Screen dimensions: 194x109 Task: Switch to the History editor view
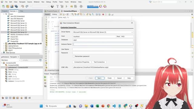[55, 14]
